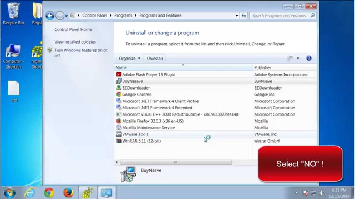The height and width of the screenshot is (199, 355).
Task: Select the ~res file on desktop
Action: [13, 91]
